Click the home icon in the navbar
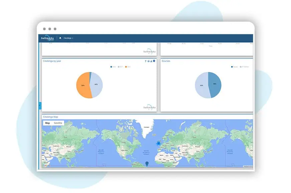 60,38
